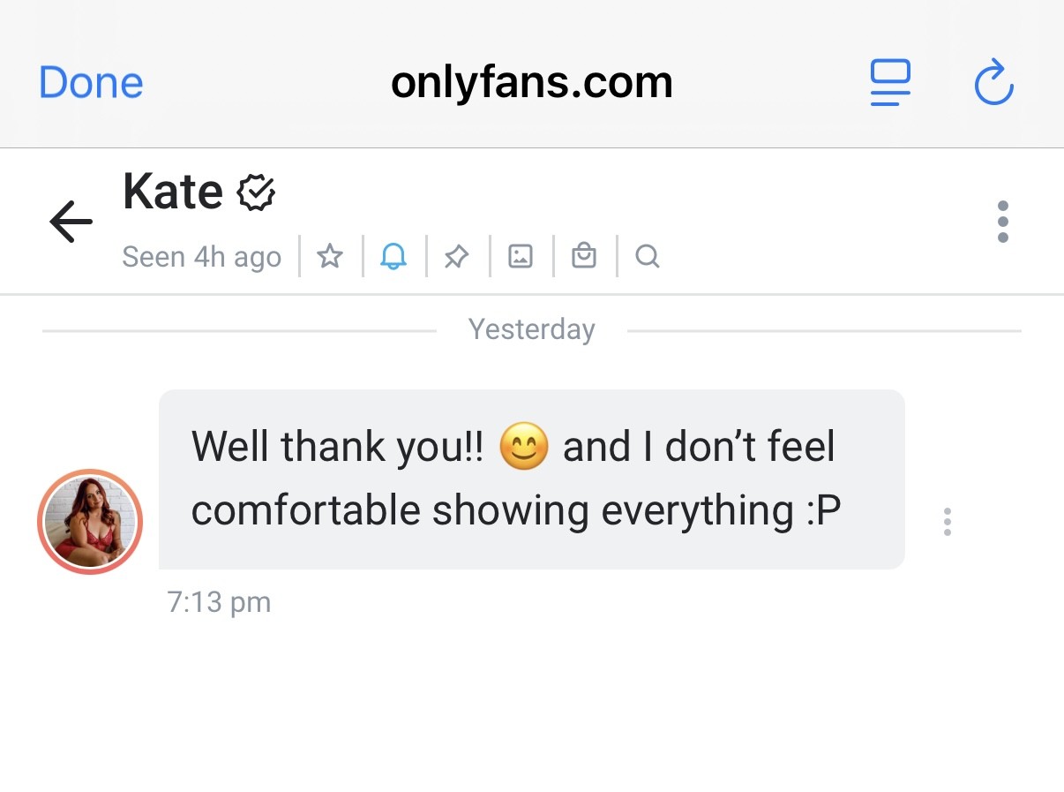Add chat to favorites with star icon
Screen dimensions: 1064x792
click(330, 257)
